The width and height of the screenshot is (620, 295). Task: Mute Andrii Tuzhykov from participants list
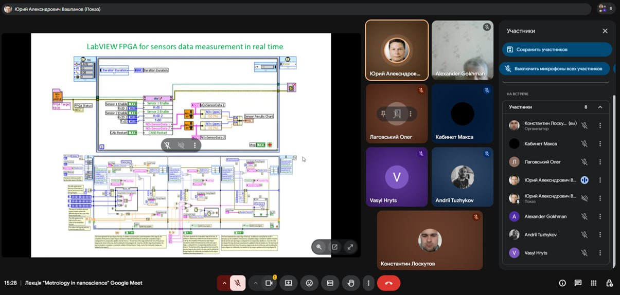pos(584,234)
